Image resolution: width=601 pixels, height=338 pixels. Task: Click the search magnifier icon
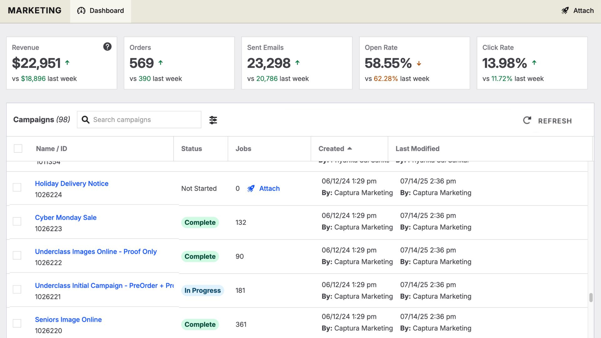85,120
